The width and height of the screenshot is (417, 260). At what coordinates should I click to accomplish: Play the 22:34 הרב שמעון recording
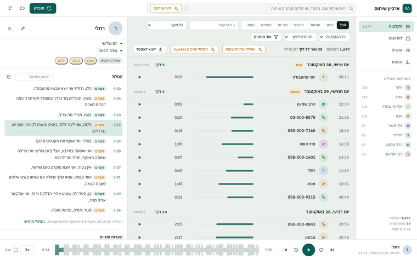point(139,104)
